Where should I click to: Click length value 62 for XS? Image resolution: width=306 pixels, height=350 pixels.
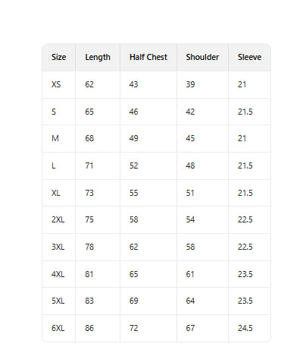89,84
